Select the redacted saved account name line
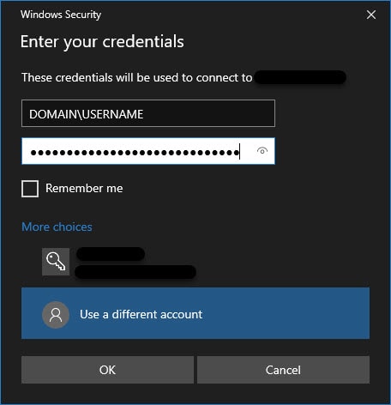The image size is (391, 405). pos(111,254)
